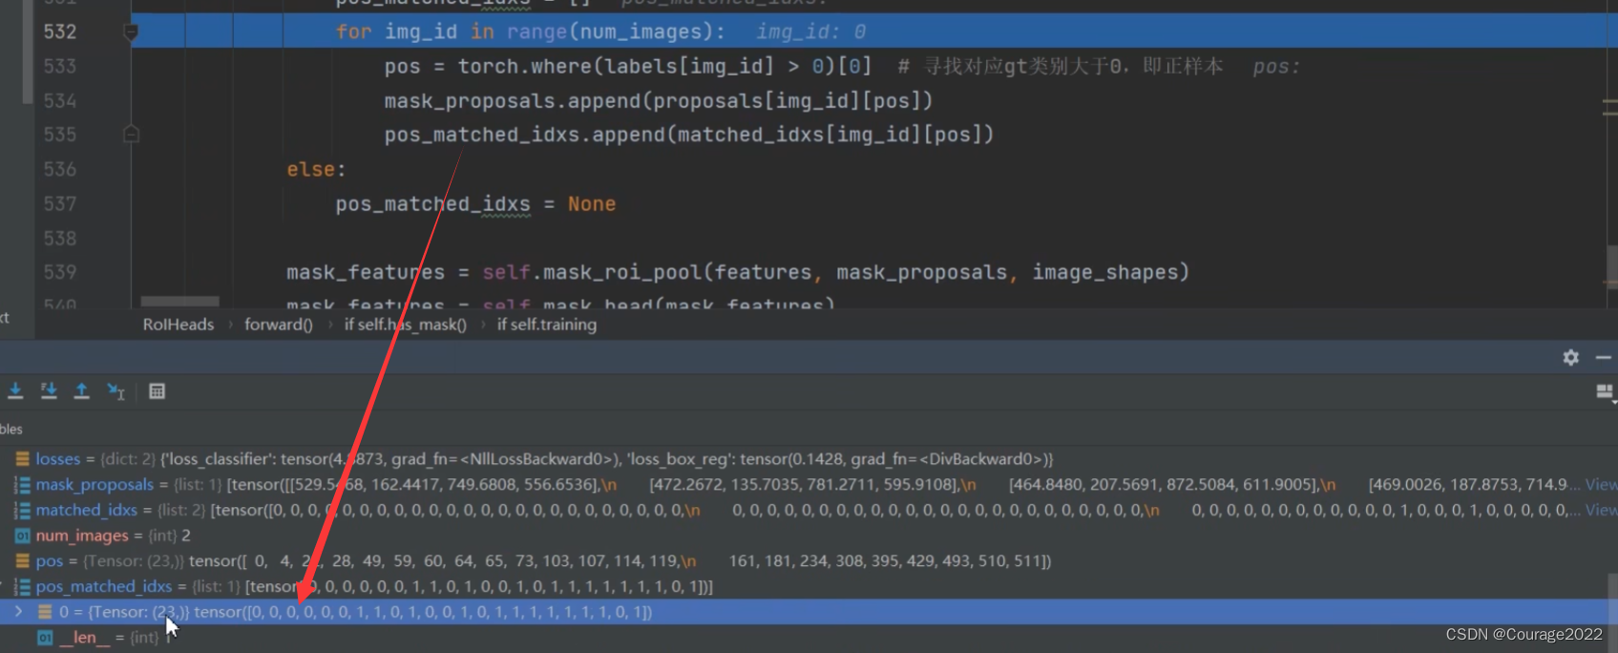Open debug panel settings gear
The height and width of the screenshot is (653, 1618).
click(x=1571, y=357)
